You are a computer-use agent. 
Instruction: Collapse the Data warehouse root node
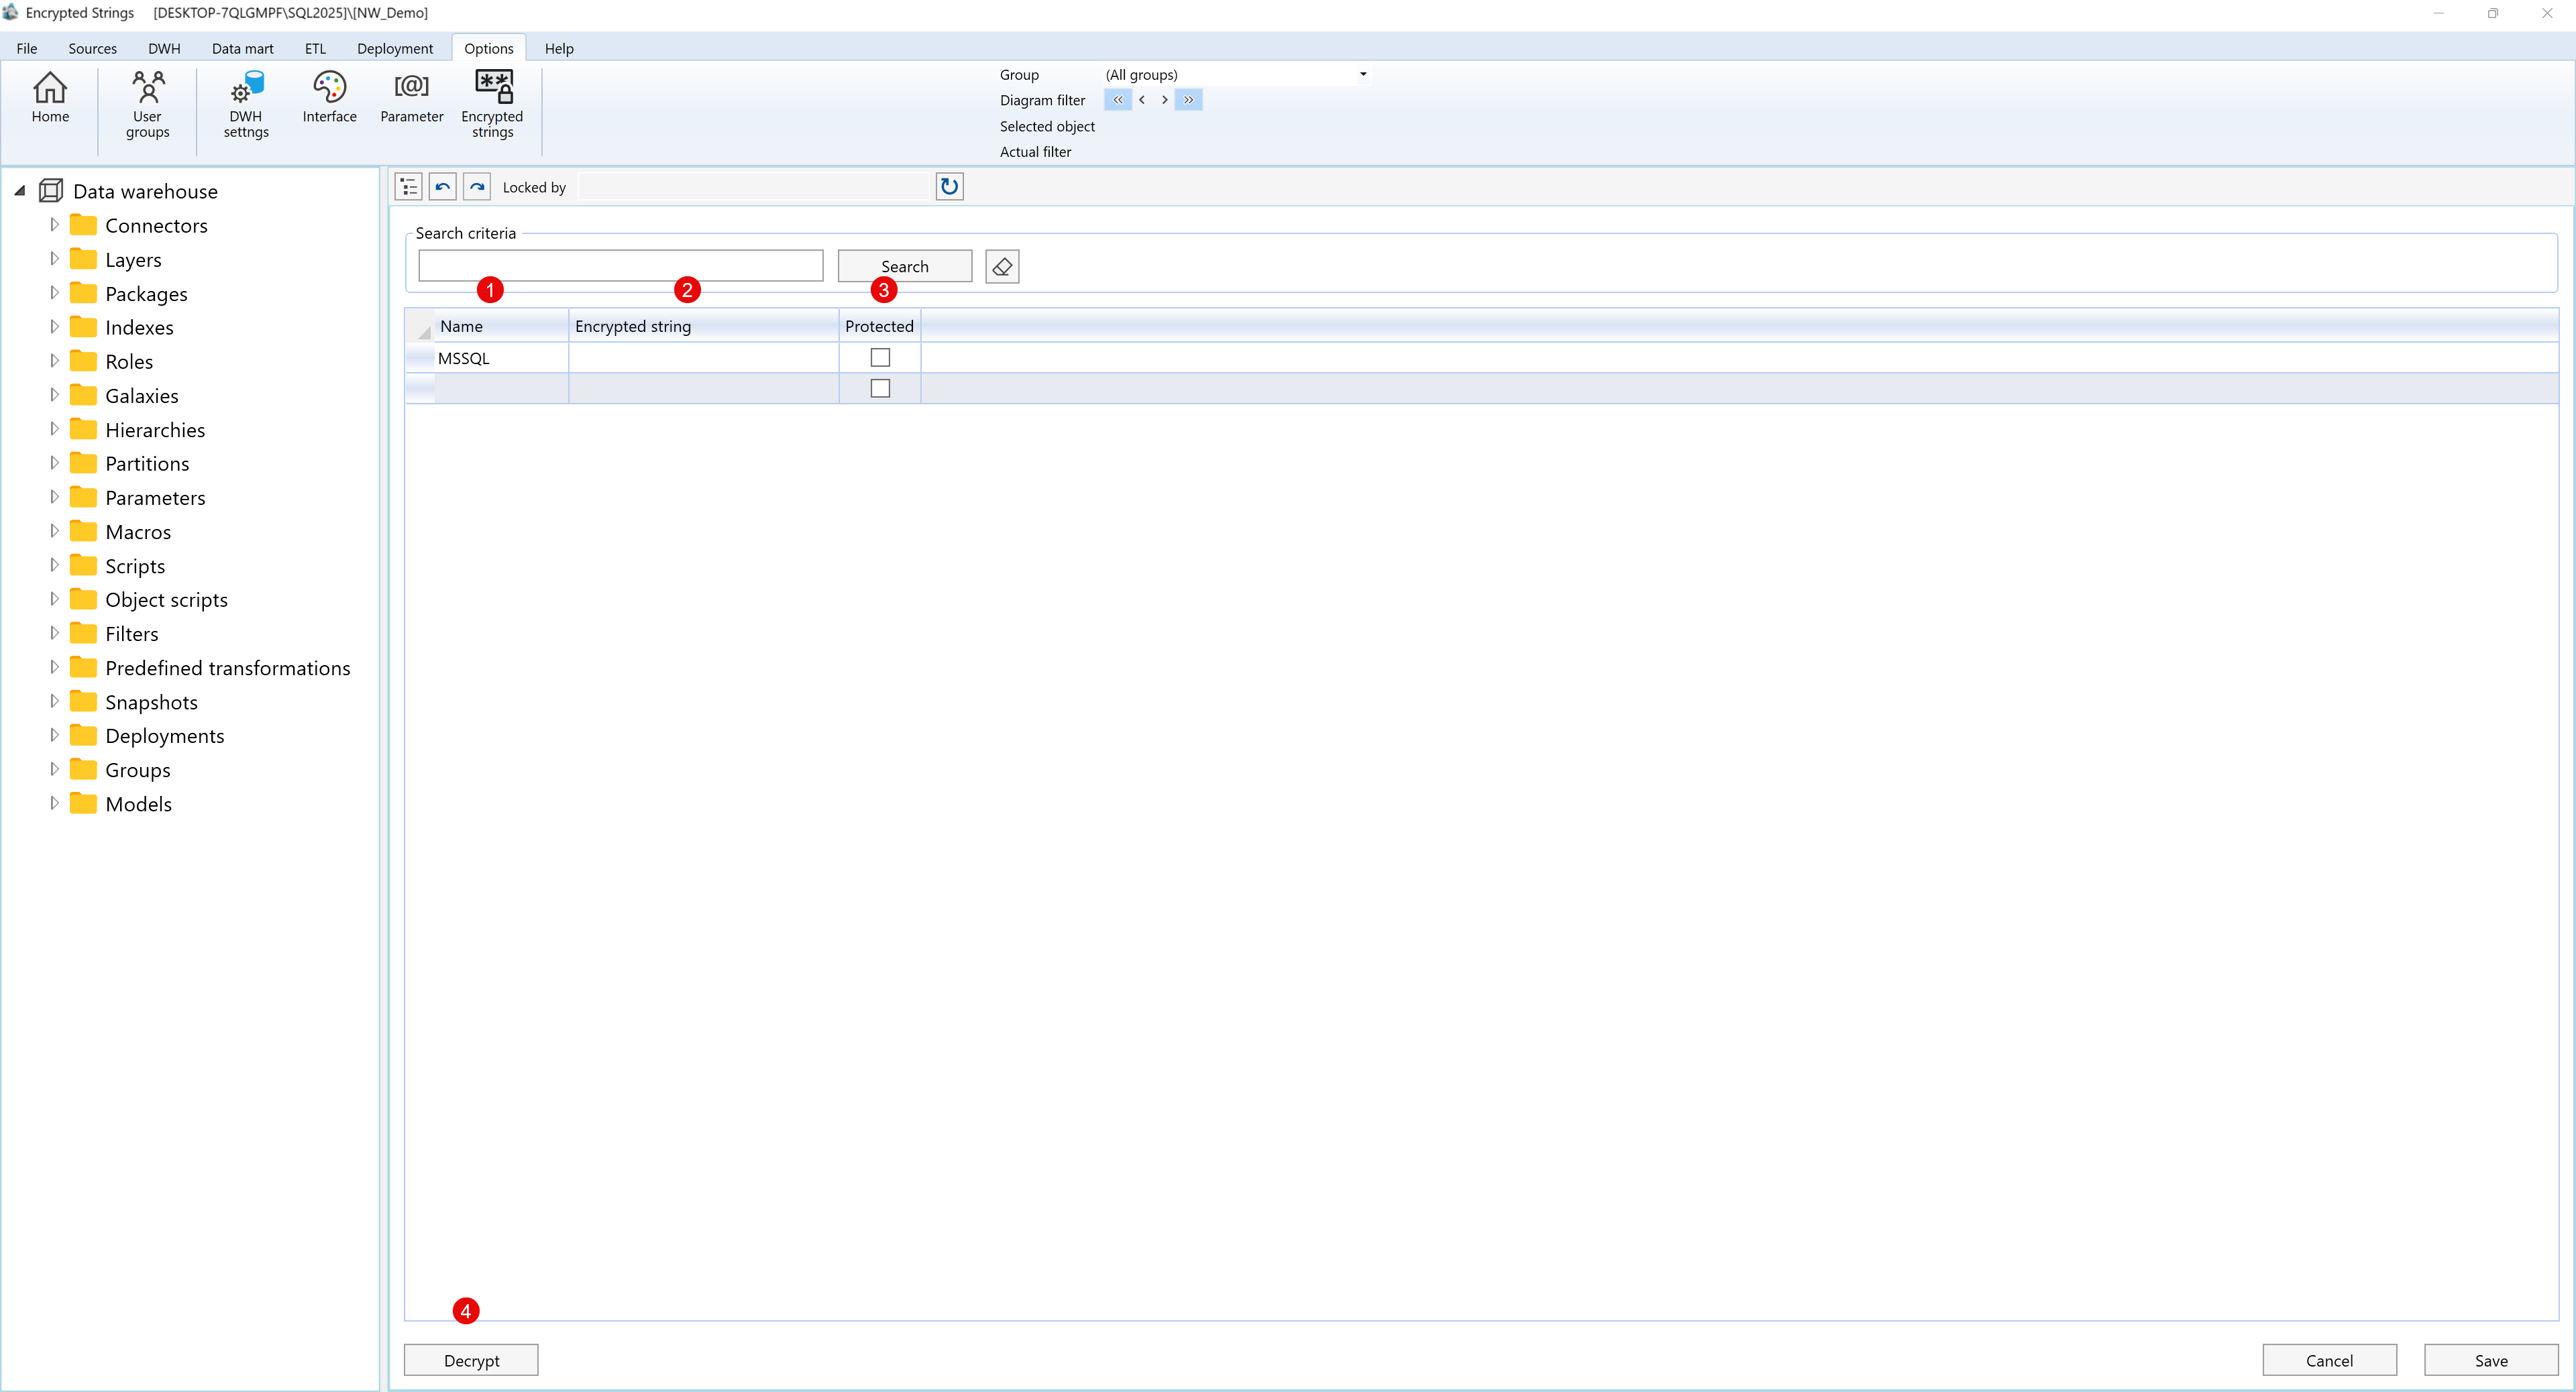coord(20,191)
